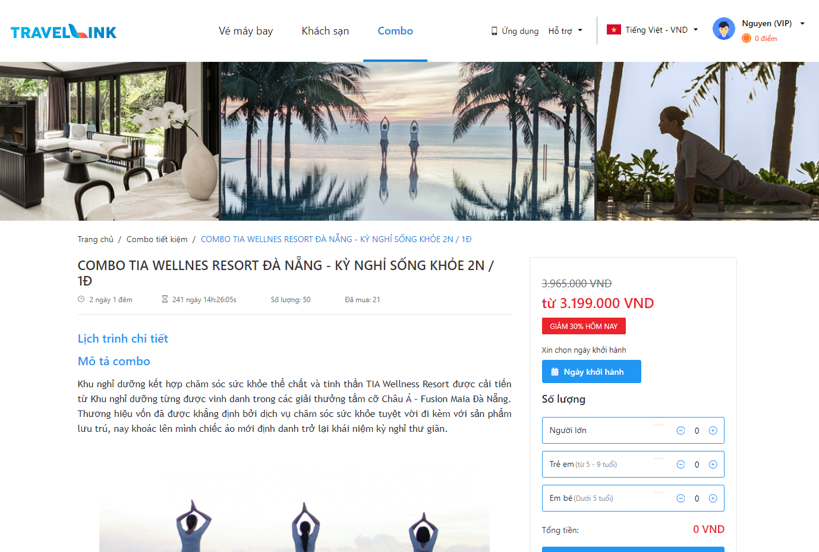
Task: Click the Ngày khởi hành date button
Action: pos(591,372)
